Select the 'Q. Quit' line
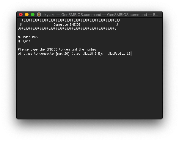Screen dimensions: 179x141 point(24,41)
